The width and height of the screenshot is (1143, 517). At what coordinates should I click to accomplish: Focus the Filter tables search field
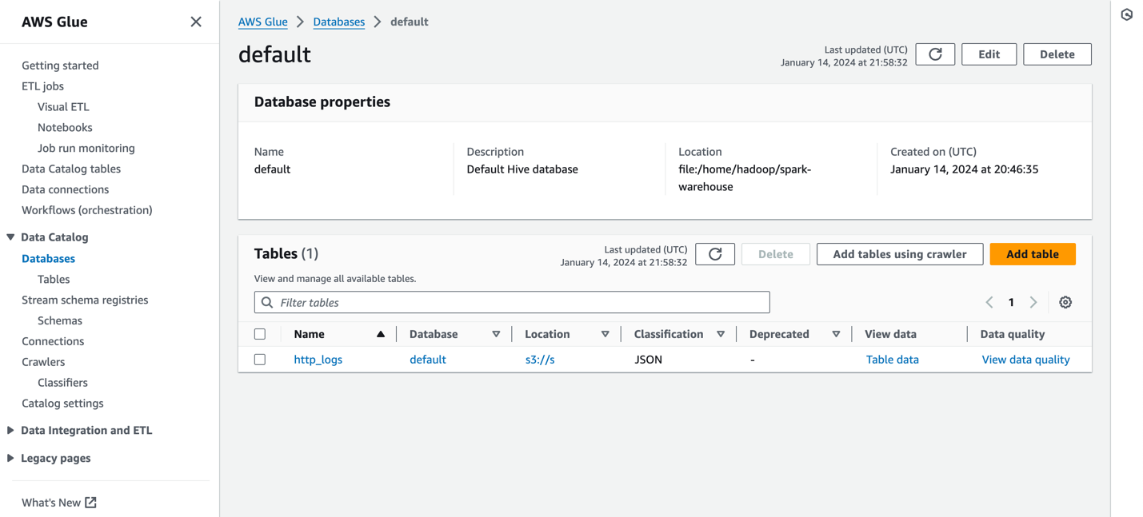512,303
